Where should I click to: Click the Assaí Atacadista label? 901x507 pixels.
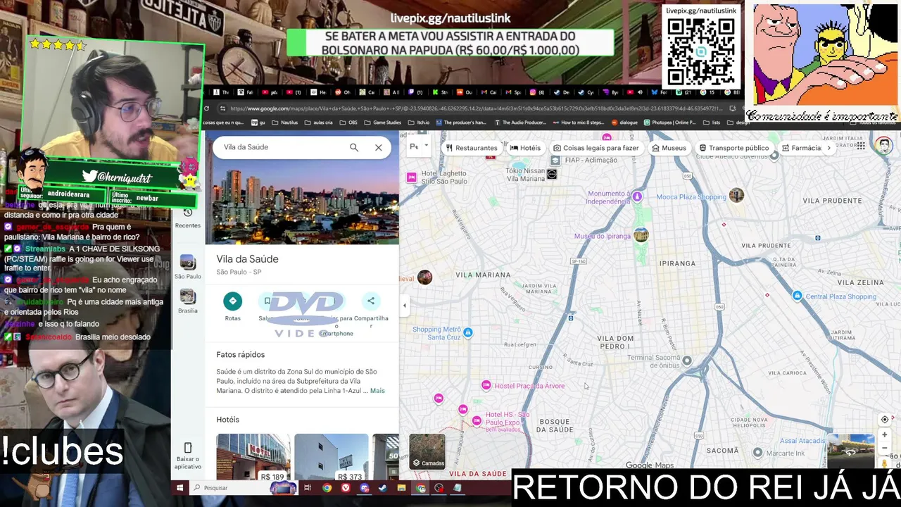802,441
